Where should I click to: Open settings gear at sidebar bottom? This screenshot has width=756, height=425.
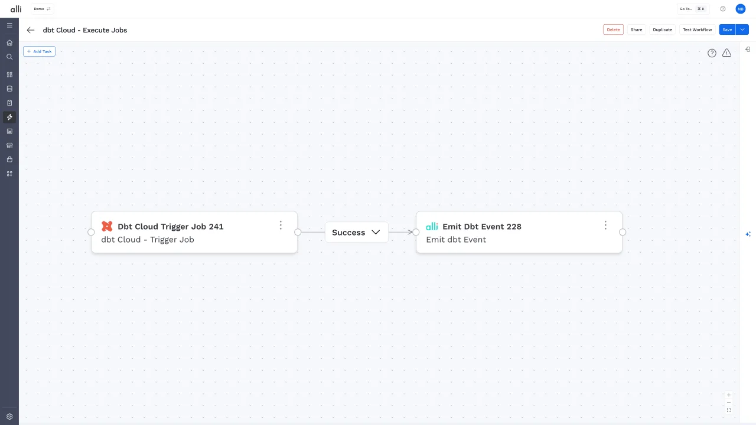(9, 416)
